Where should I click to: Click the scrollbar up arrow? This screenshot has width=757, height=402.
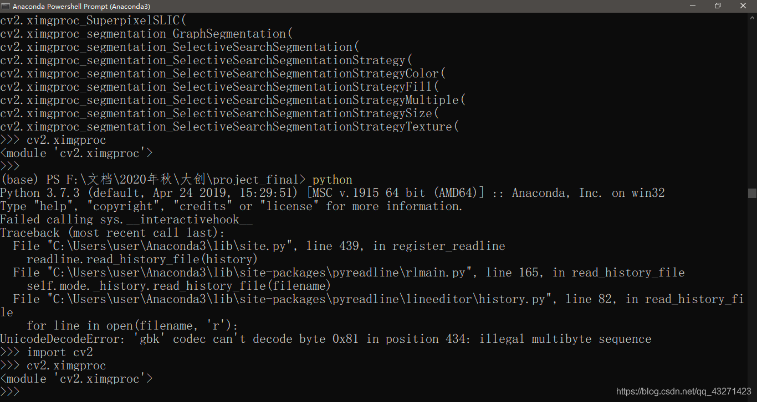[x=752, y=18]
